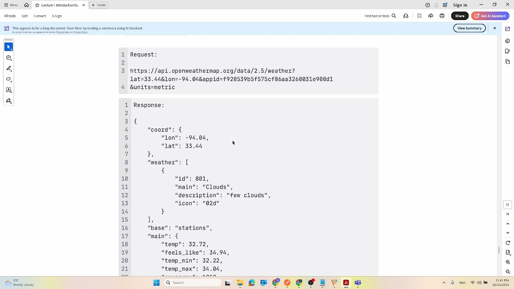
Task: Open the fill and sign pen tool
Action: coord(8,101)
